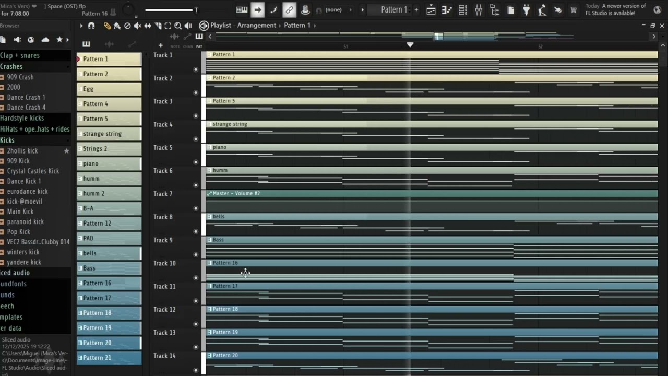Select the Slice tool

coord(158,26)
